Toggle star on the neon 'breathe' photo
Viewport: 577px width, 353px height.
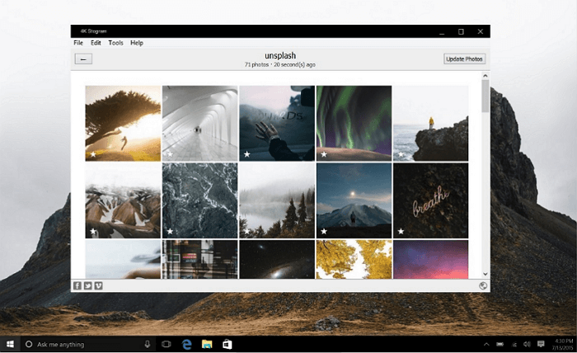401,232
